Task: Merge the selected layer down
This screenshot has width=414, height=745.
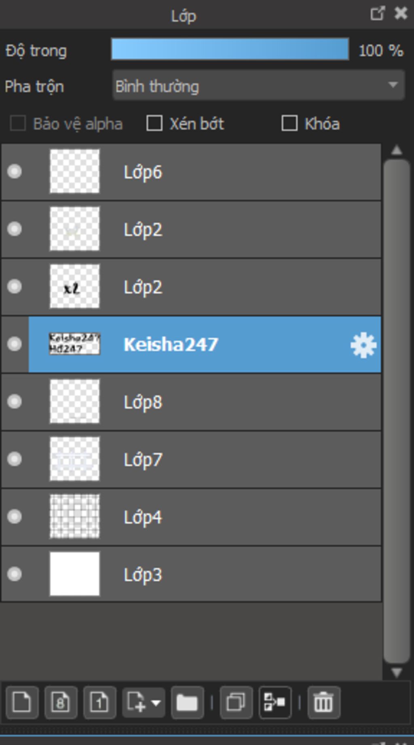Action: (x=275, y=702)
